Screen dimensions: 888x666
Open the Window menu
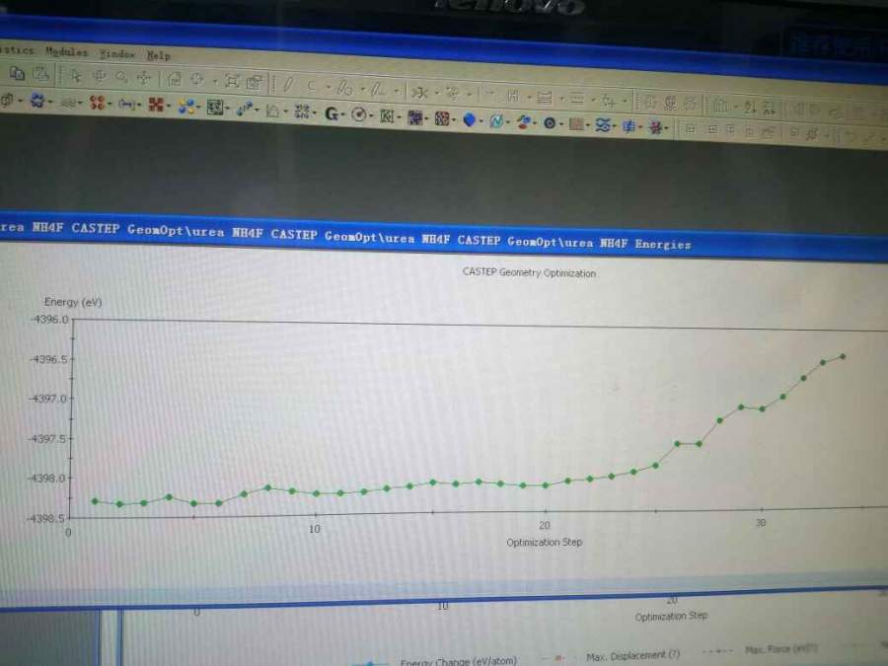click(116, 54)
